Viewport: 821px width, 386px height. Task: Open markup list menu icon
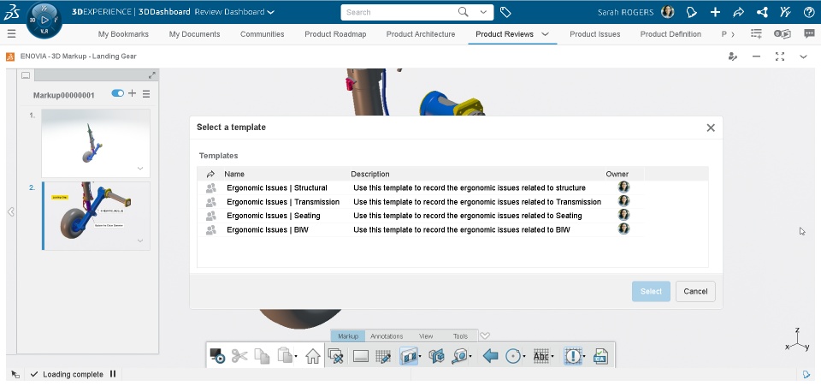[146, 94]
